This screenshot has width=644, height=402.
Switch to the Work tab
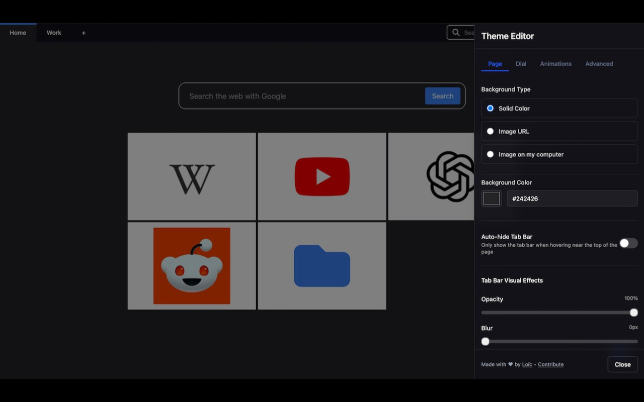(x=54, y=33)
